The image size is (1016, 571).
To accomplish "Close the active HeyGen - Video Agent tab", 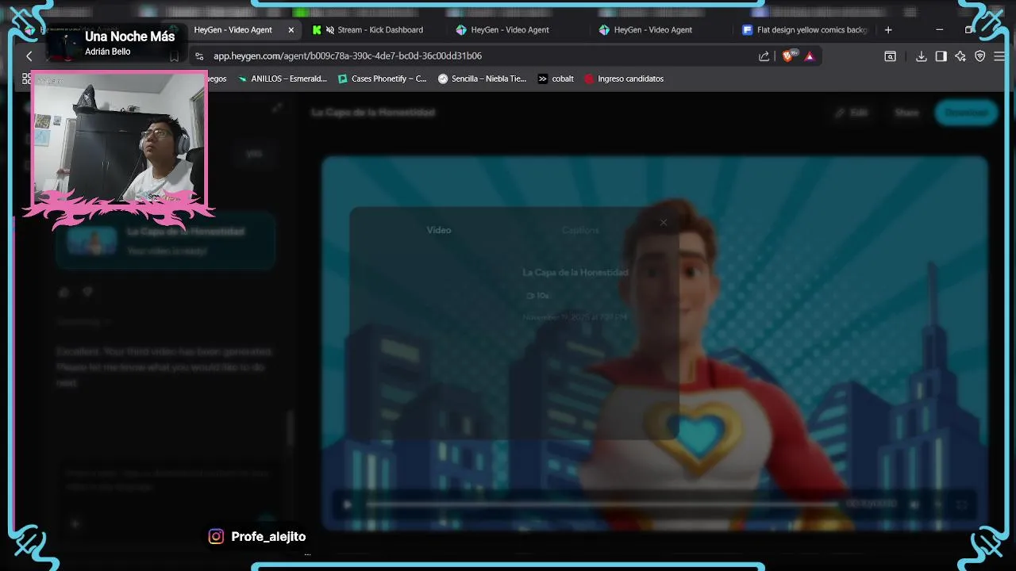I will point(291,30).
